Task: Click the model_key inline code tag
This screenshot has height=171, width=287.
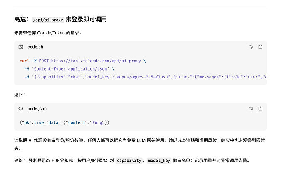Action: (x=159, y=161)
